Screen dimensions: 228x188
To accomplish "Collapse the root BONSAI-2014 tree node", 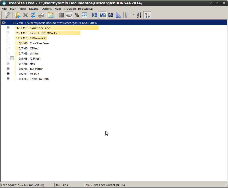I will [4, 23].
